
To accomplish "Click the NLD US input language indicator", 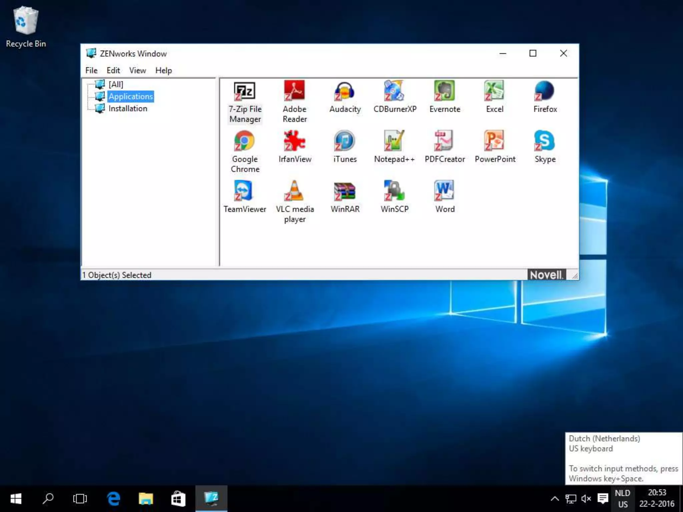I will tap(623, 499).
